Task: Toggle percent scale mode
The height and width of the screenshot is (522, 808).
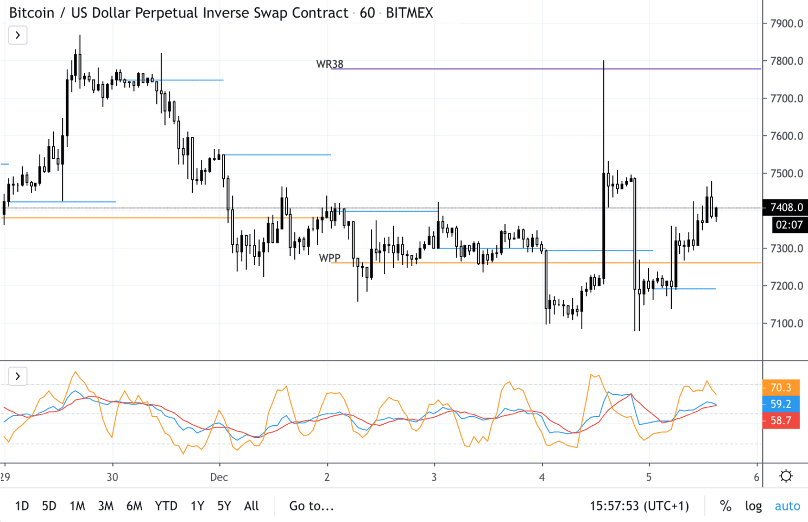Action: click(725, 506)
